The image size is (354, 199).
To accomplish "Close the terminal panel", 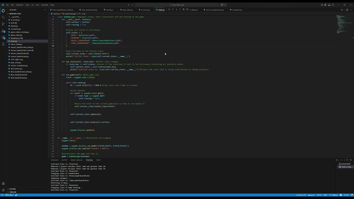I will pos(351,160).
